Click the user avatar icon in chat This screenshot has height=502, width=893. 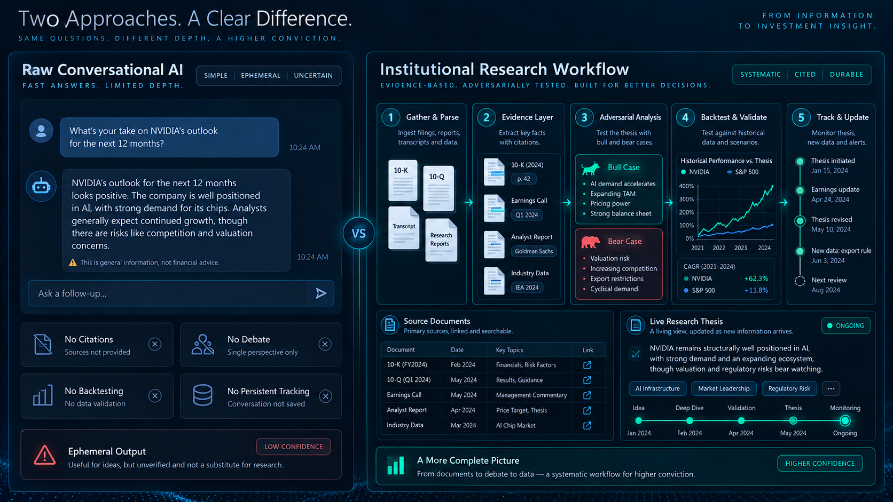coord(41,131)
